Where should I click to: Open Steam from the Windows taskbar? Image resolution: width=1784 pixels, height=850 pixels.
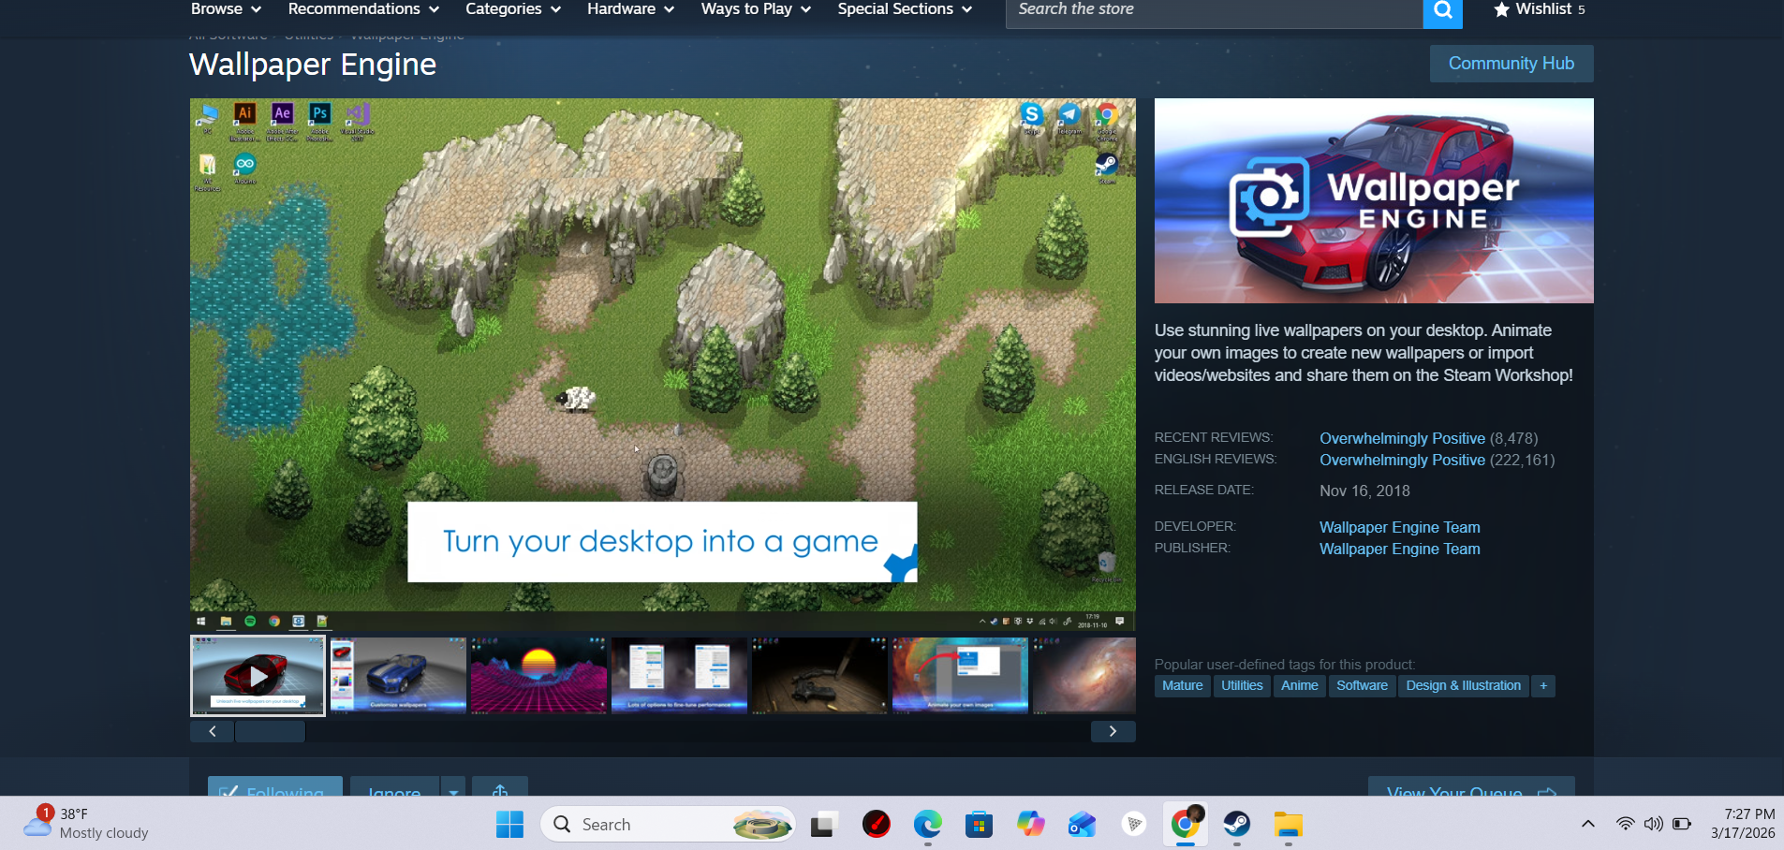[x=1236, y=825]
